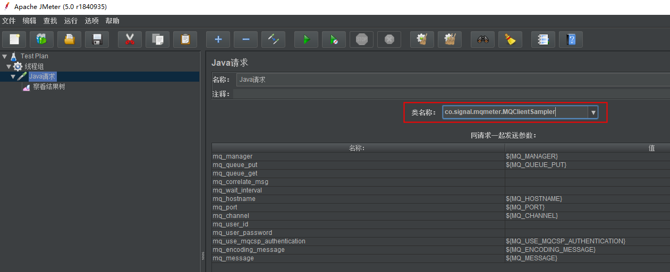The image size is (670, 272).
Task: Click the ${MQ_HOSTNAME} value cell
Action: (x=587, y=199)
